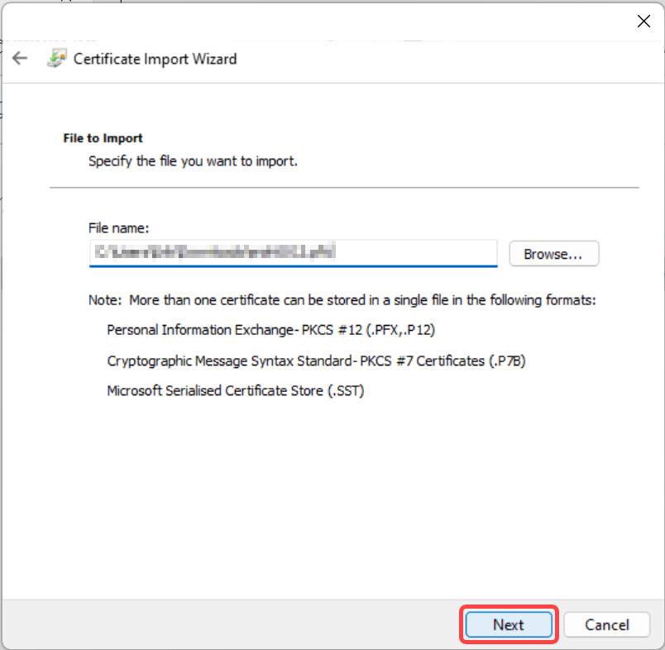The width and height of the screenshot is (665, 650).
Task: Close the Certificate Import Wizard dialog
Action: tap(643, 21)
